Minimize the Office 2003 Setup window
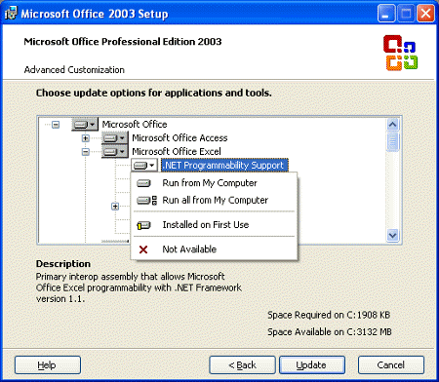439x382 pixels. [386, 14]
